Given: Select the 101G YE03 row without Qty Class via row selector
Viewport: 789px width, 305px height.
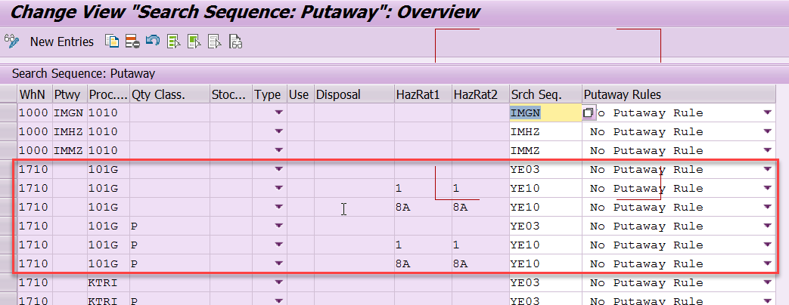Looking at the screenshot, I should [8, 169].
